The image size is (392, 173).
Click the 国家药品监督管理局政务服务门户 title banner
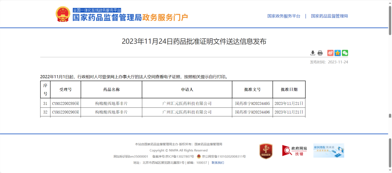coord(130,17)
